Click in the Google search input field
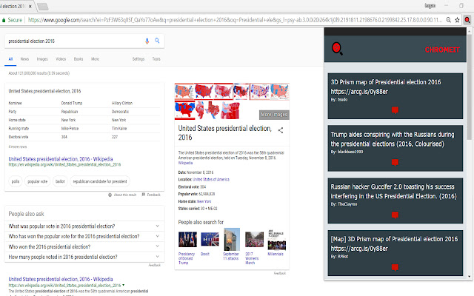The image size is (474, 296). [74, 41]
